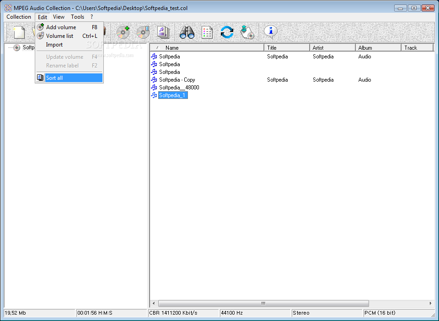Select the Softpedia - Copy file row
The height and width of the screenshot is (321, 439).
pyautogui.click(x=177, y=79)
